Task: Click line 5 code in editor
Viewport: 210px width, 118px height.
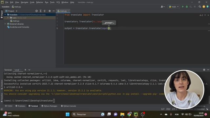Action: pos(88,28)
